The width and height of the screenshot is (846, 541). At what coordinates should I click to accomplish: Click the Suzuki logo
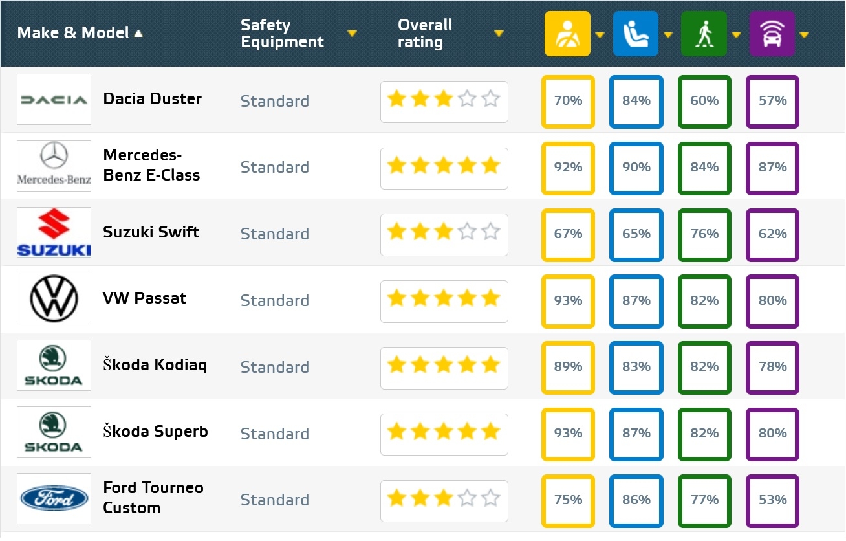pos(54,233)
